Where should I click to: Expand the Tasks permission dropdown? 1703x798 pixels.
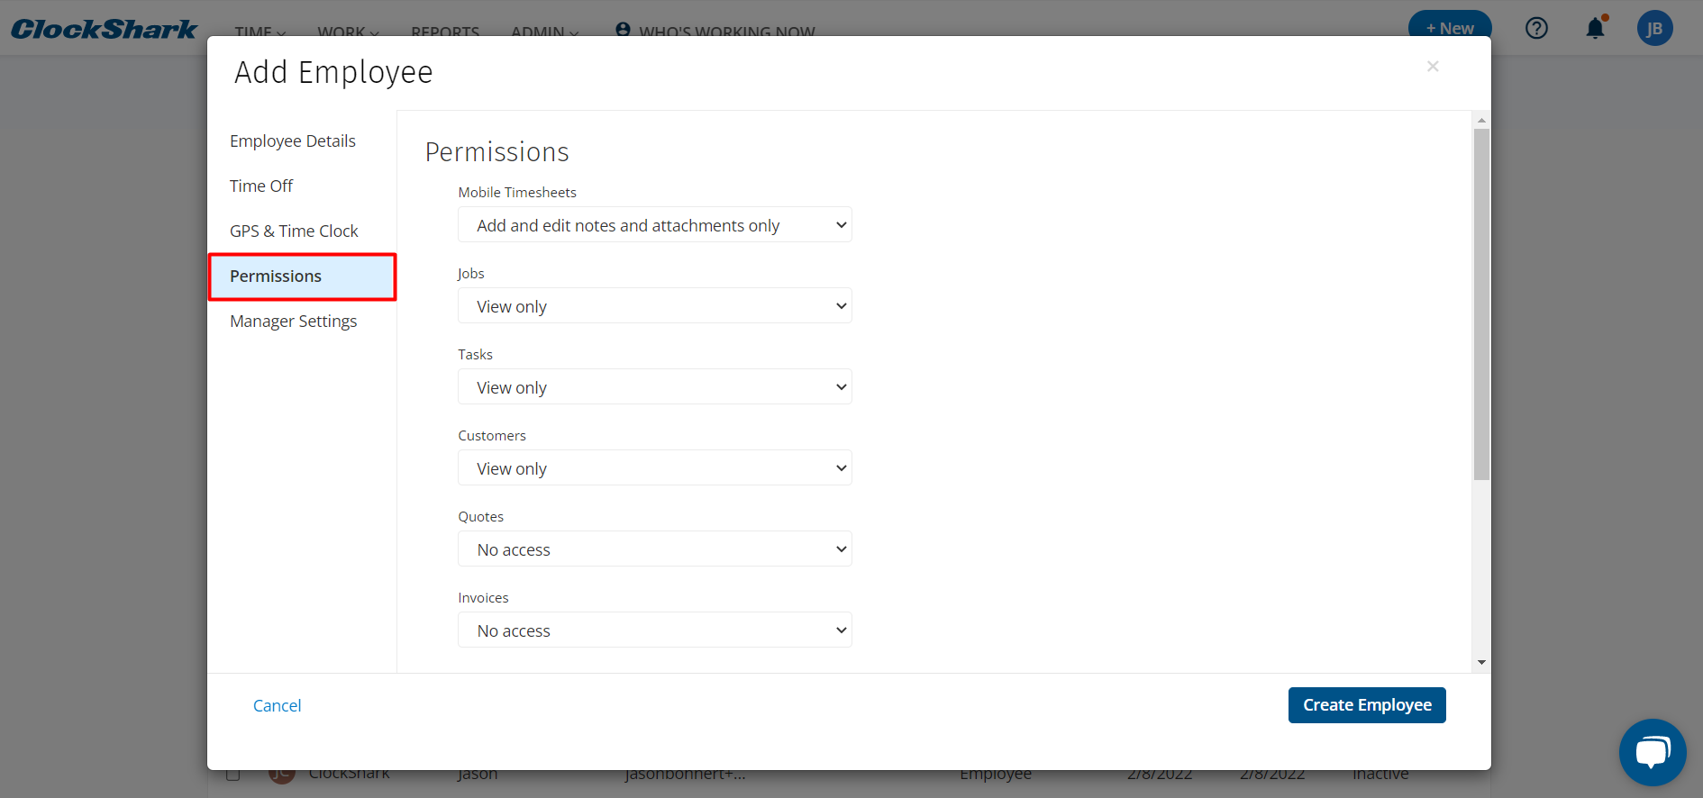click(654, 387)
